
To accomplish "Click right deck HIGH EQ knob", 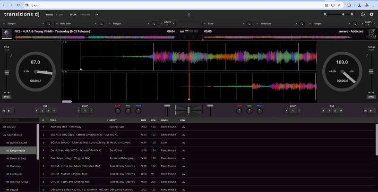I will point(259,111).
